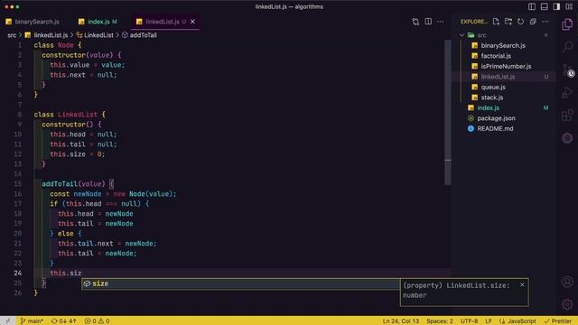Toggle the bottom panel layout icon
This screenshot has width=578, height=325.
click(544, 6)
